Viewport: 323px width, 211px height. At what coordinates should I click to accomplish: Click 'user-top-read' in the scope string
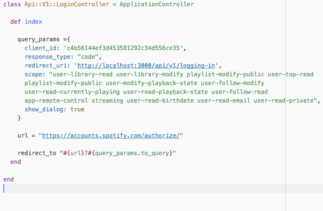point(291,74)
